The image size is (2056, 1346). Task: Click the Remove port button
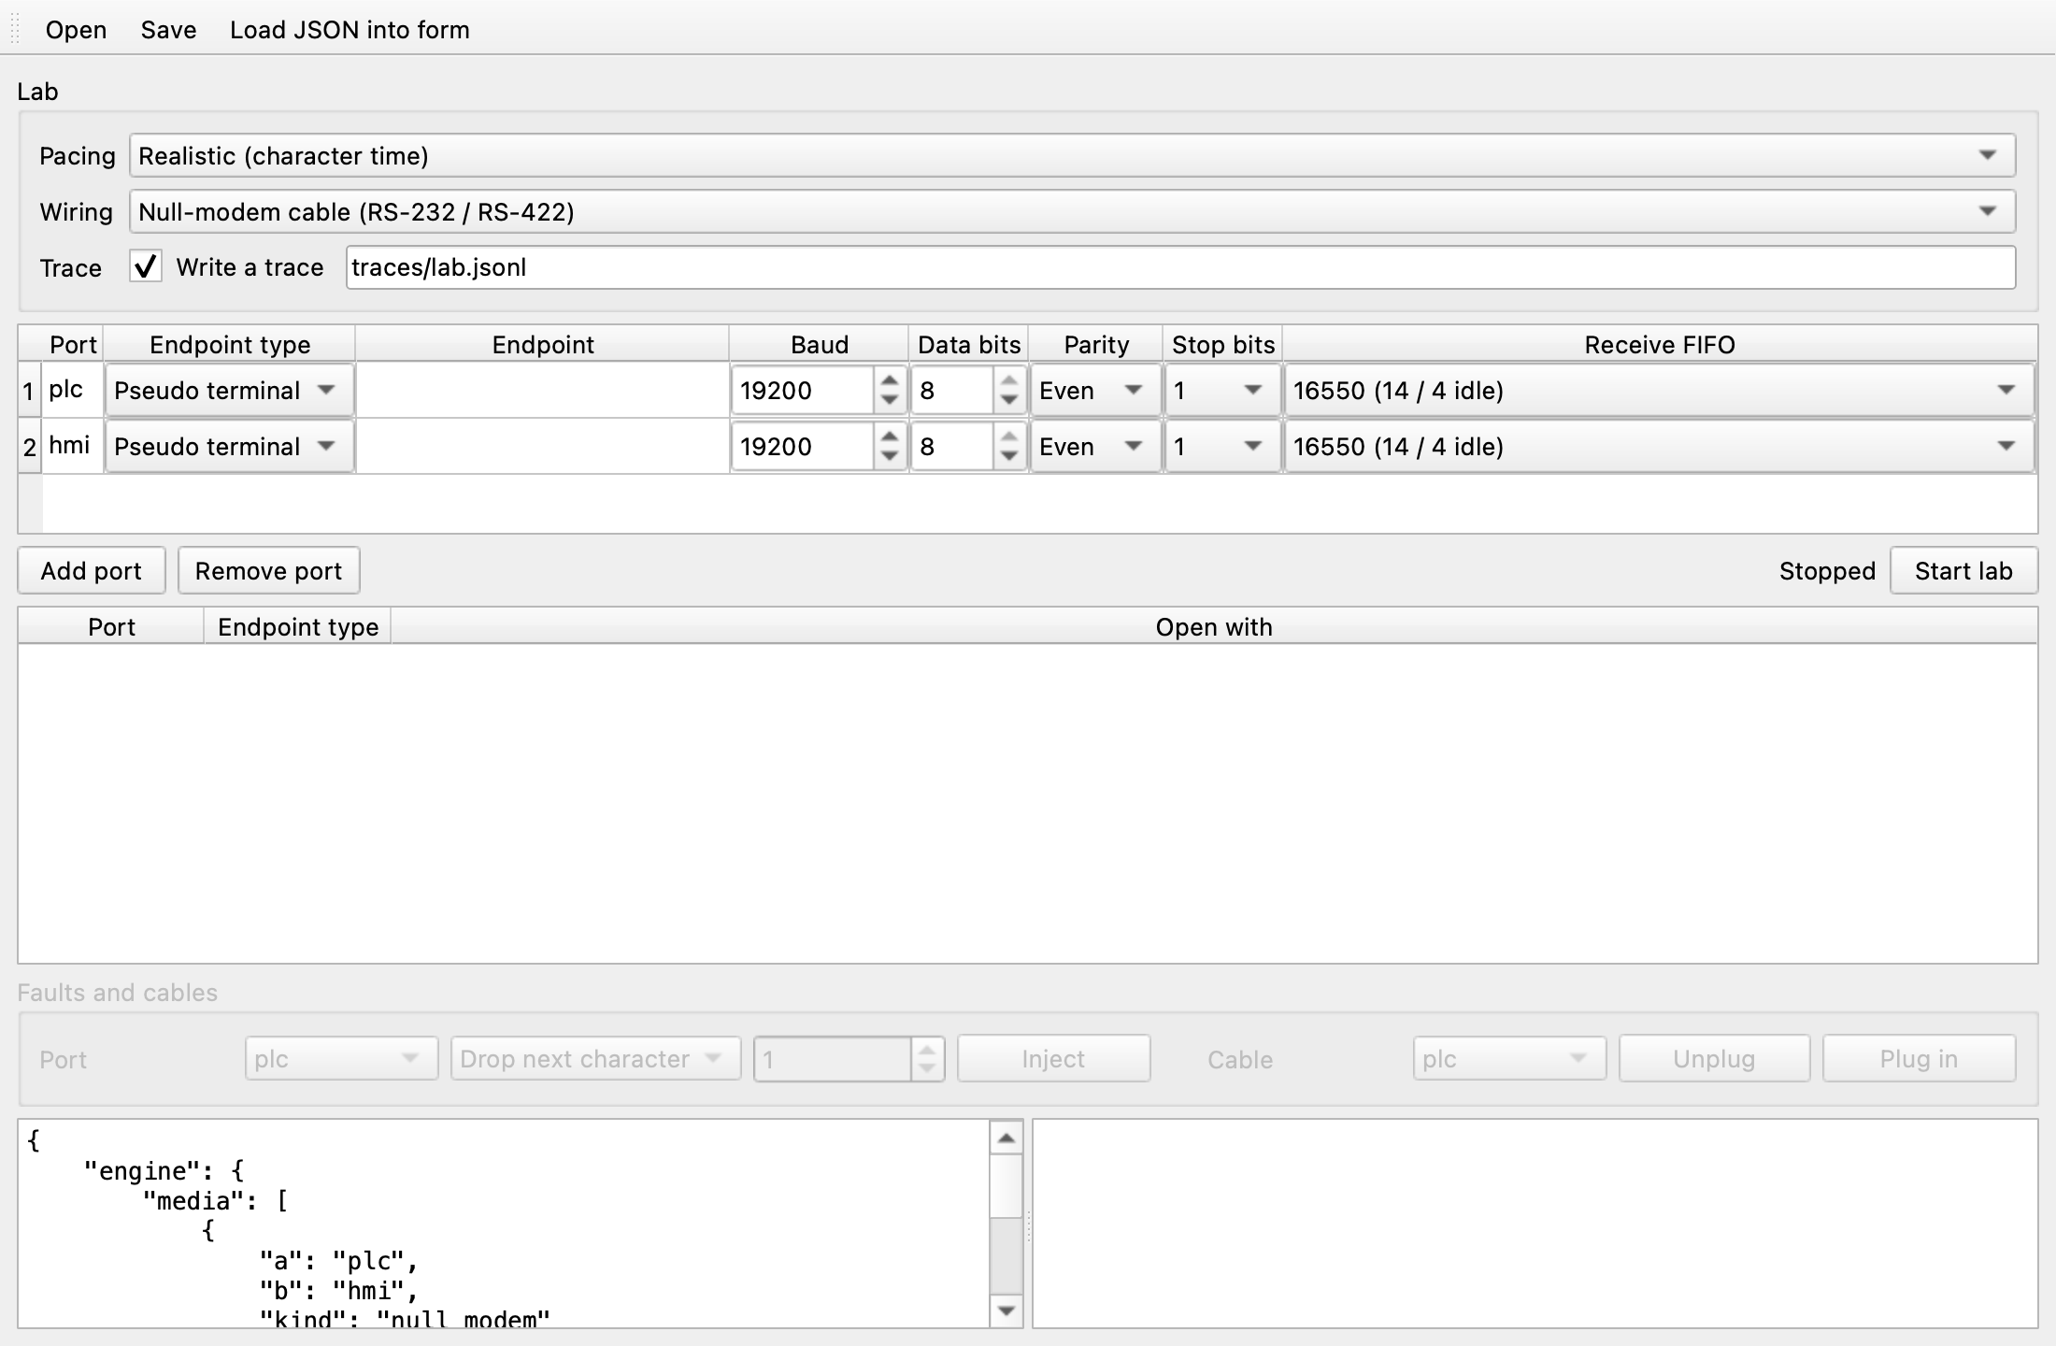click(x=268, y=570)
